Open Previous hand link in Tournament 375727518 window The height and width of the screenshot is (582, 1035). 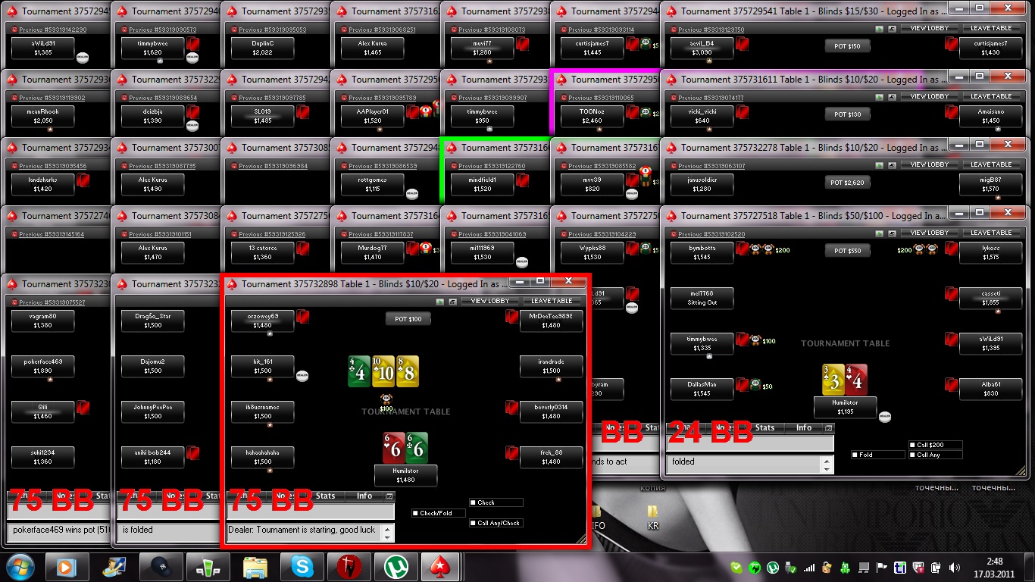click(711, 234)
